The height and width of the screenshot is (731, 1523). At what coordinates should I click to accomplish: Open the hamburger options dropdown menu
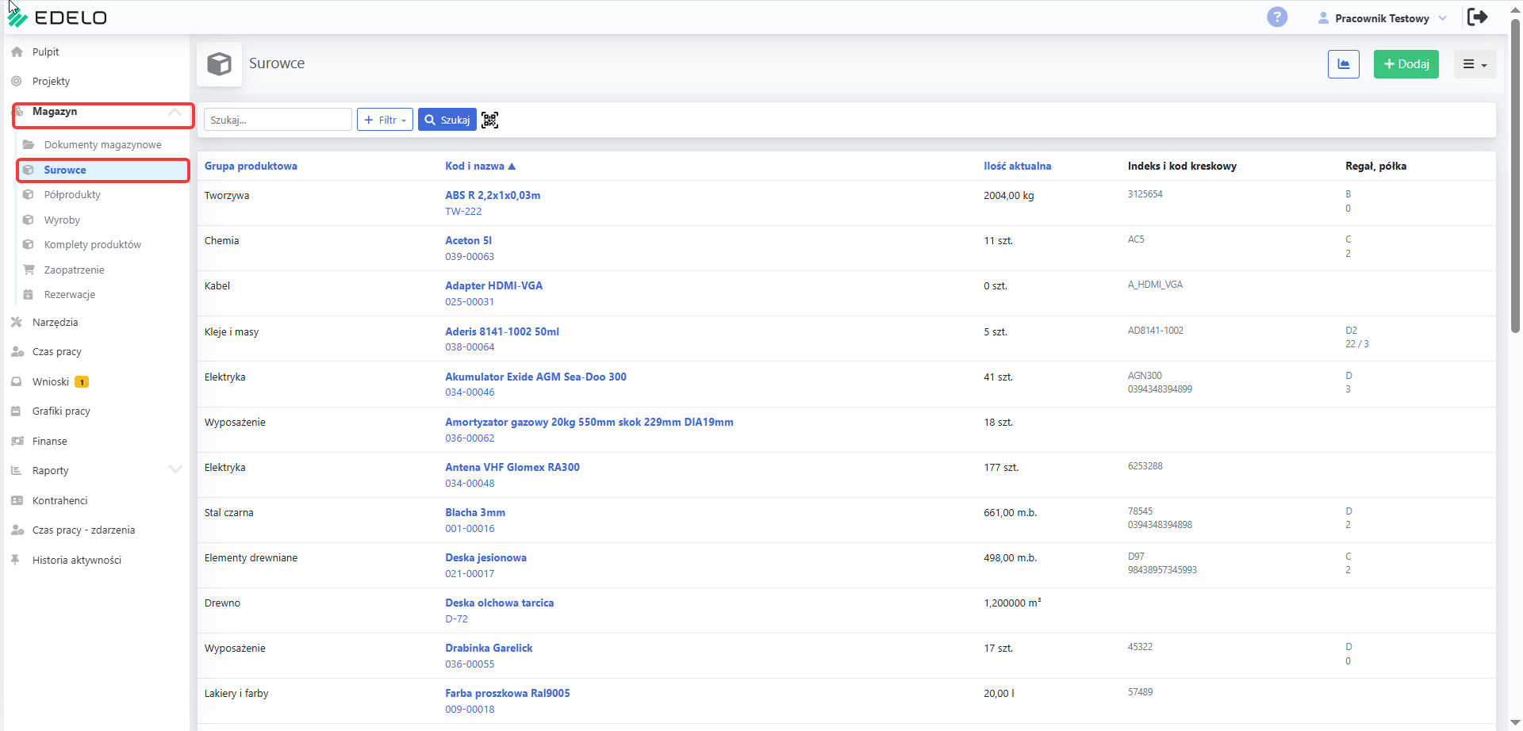pyautogui.click(x=1475, y=64)
